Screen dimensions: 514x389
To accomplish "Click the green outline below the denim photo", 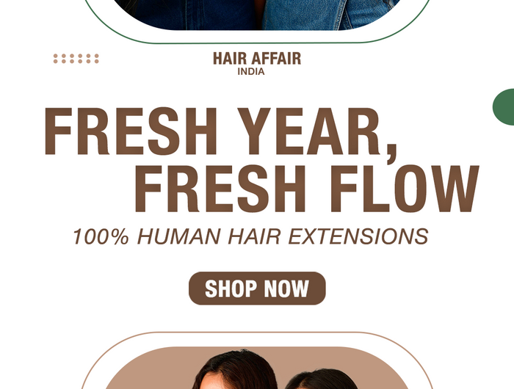I will click(x=257, y=43).
